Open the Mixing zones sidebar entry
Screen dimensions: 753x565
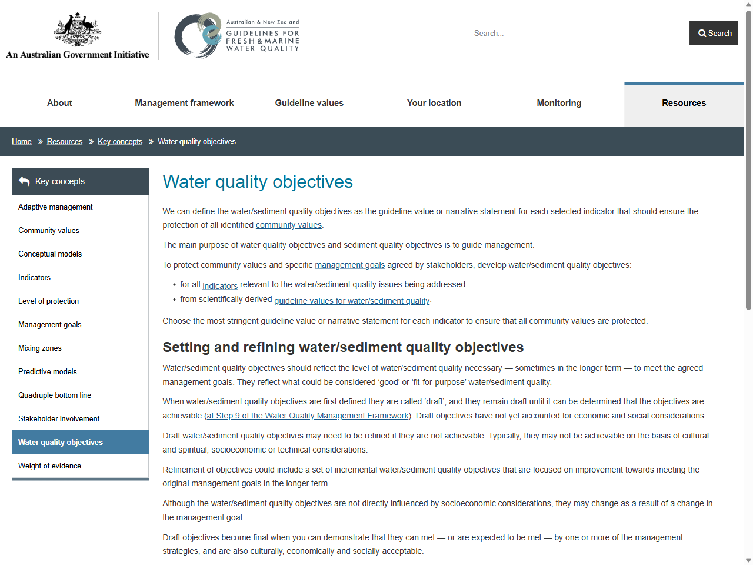pyautogui.click(x=39, y=348)
